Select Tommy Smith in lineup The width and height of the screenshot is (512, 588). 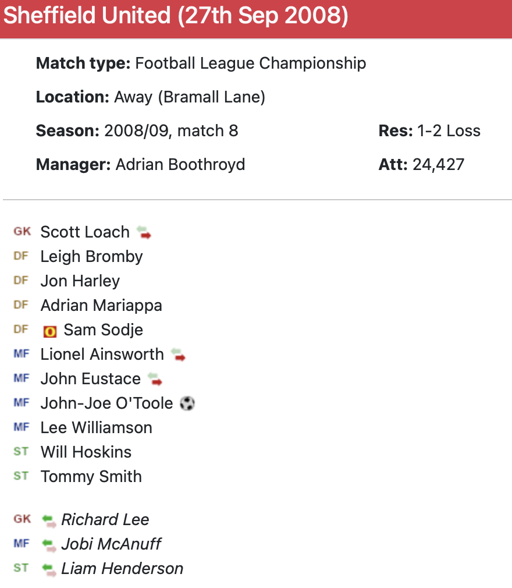pos(91,477)
